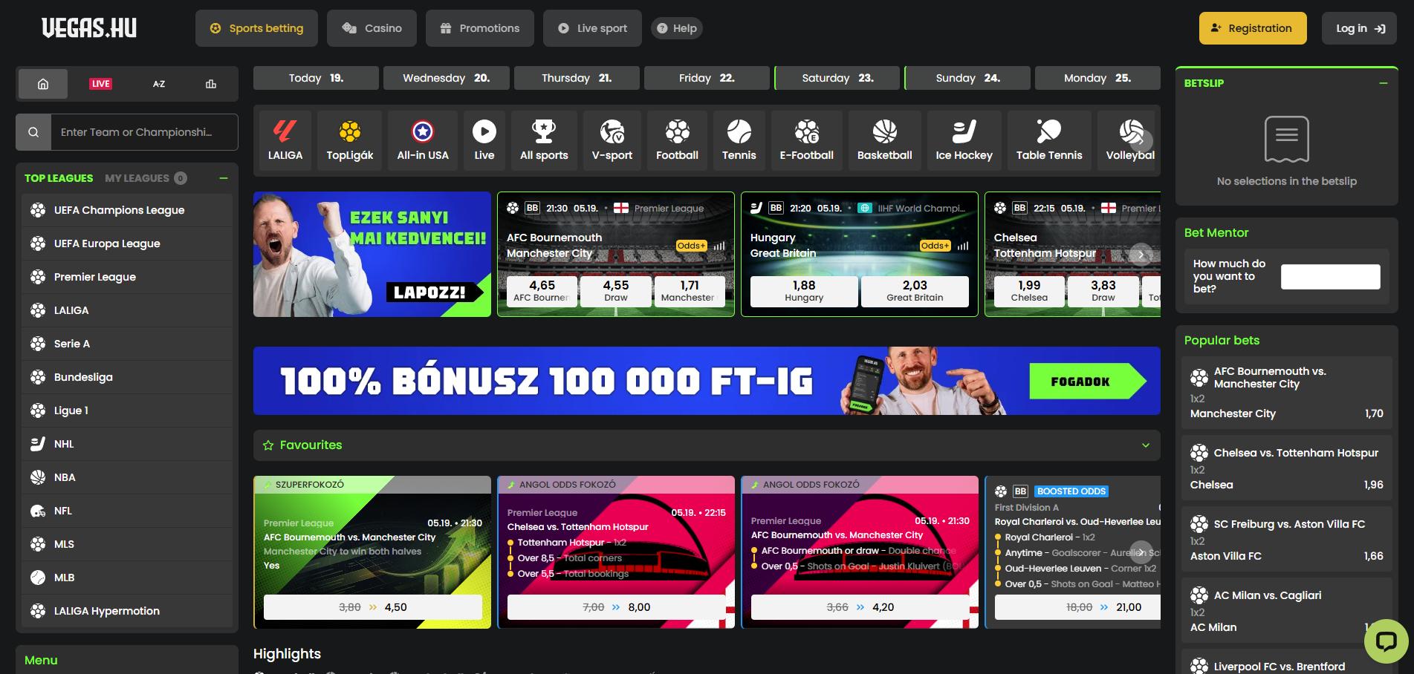Open the home view icon in sidebar

[x=43, y=84]
